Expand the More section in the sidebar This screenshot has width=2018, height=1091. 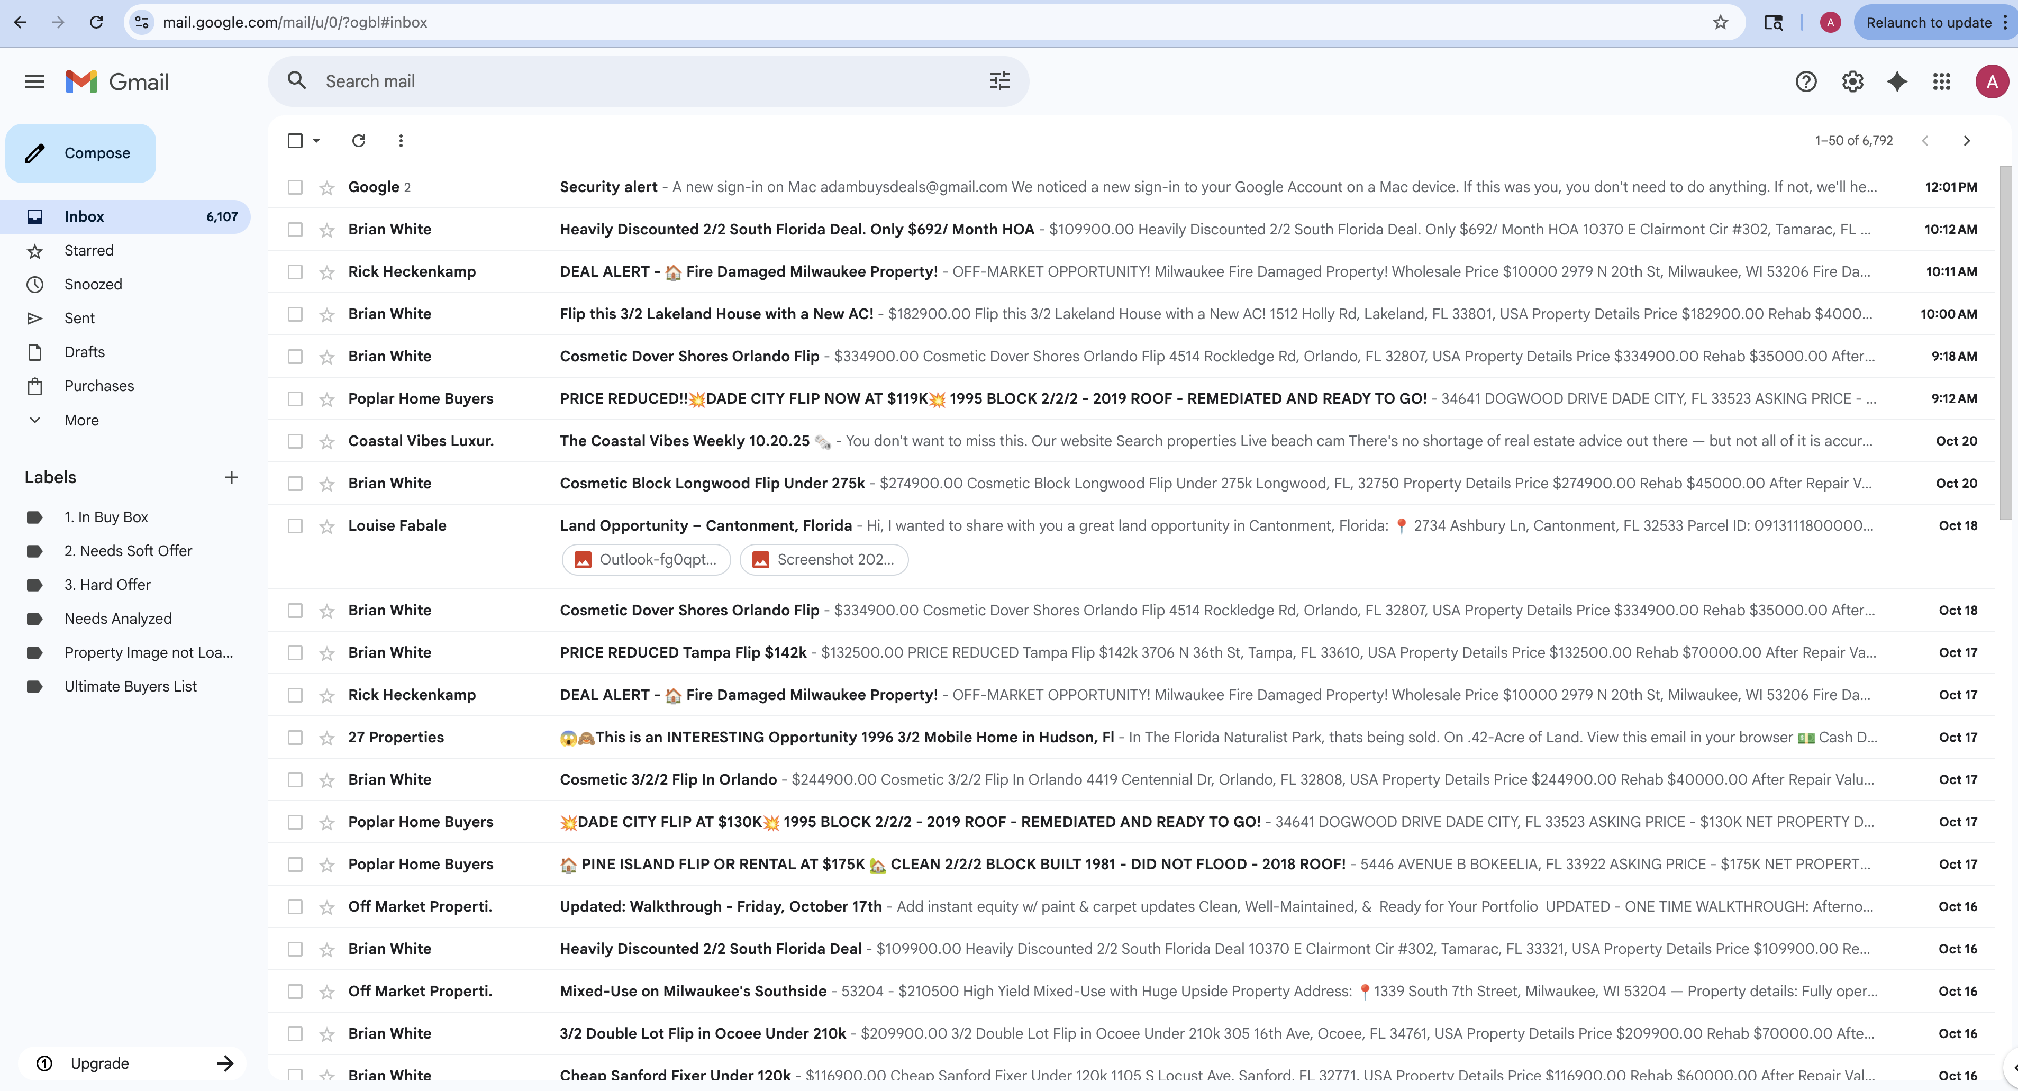81,420
